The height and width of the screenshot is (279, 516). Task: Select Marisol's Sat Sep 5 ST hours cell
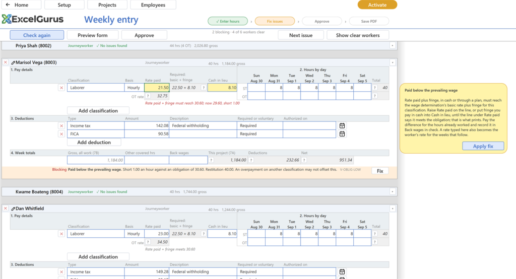[362, 88]
